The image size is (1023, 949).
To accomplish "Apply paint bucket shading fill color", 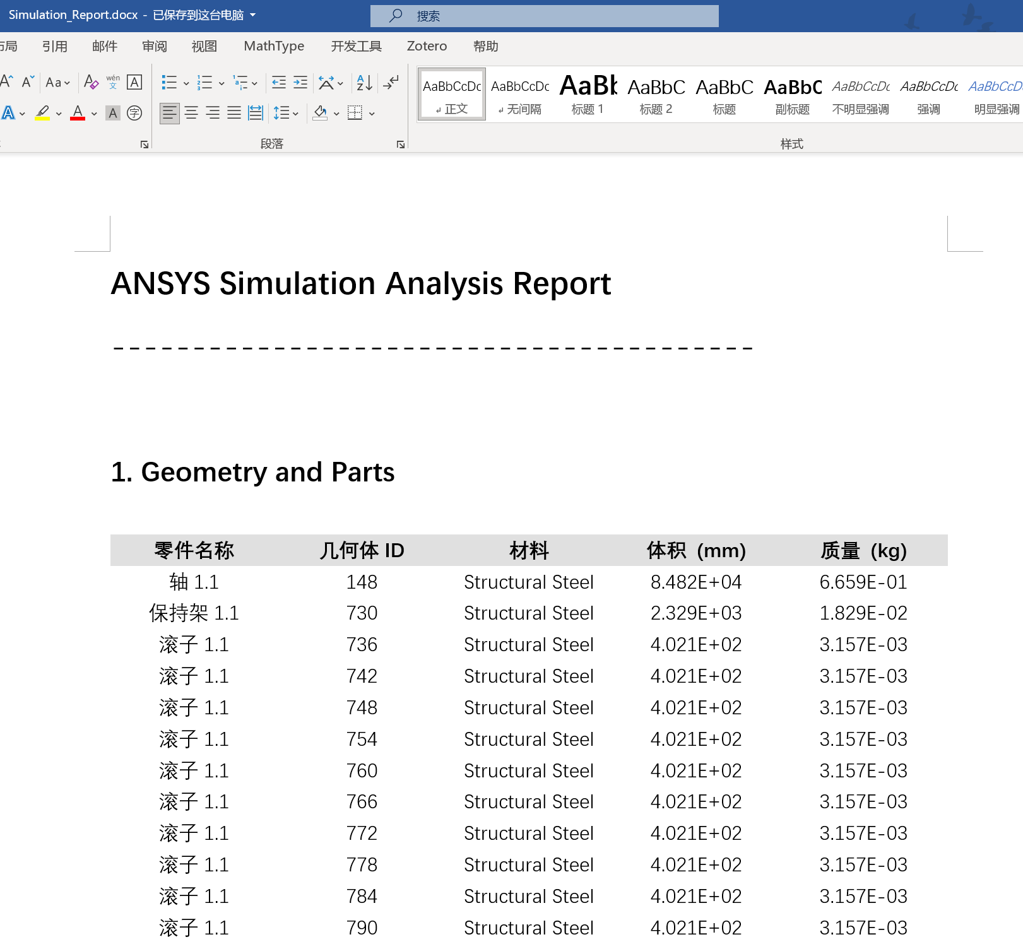I will (x=321, y=113).
